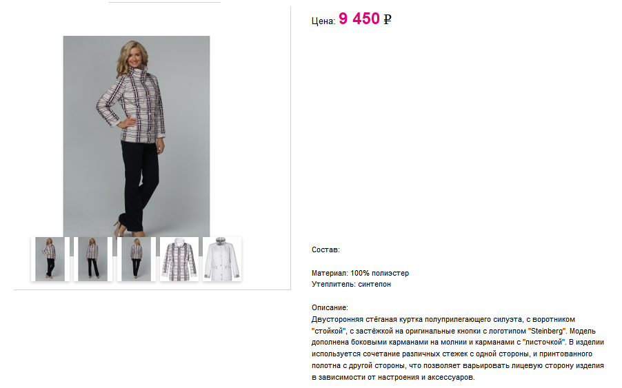Click the description line beginning "используется сочетание"

coord(452,354)
